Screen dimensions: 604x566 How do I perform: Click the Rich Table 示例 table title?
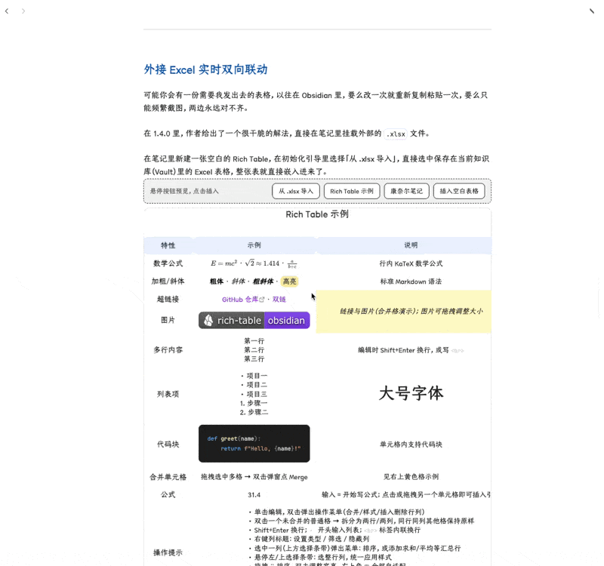(x=317, y=214)
